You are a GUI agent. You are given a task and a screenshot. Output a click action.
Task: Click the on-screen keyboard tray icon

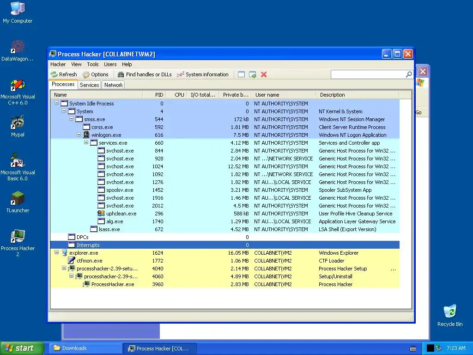pyautogui.click(x=413, y=349)
